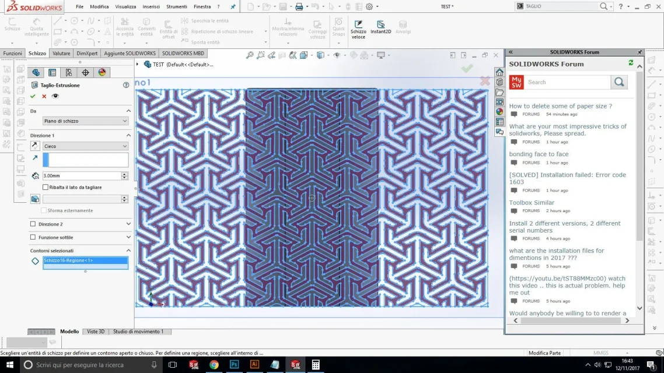664x373 pixels.
Task: Open the Design Library in the task pane
Action: (x=499, y=82)
